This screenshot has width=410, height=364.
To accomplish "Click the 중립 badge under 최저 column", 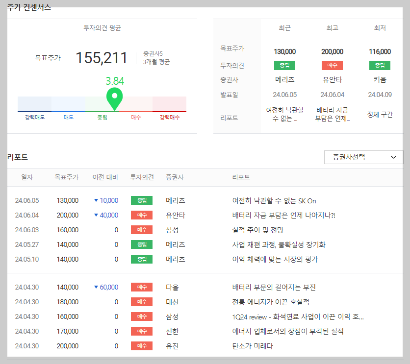I will pyautogui.click(x=380, y=65).
